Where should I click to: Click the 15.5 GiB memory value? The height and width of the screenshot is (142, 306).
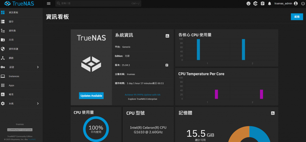(x=200, y=133)
